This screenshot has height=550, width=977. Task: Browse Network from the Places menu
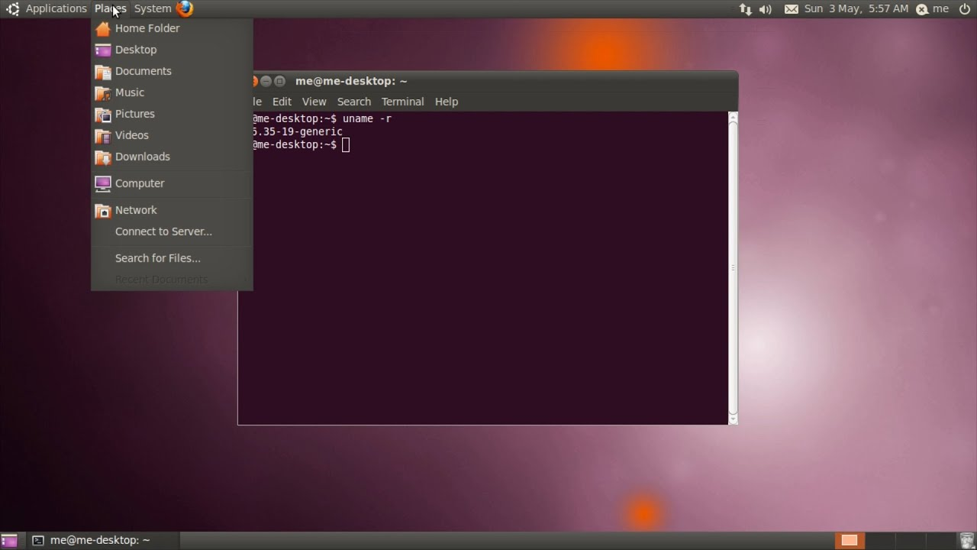pos(172,210)
